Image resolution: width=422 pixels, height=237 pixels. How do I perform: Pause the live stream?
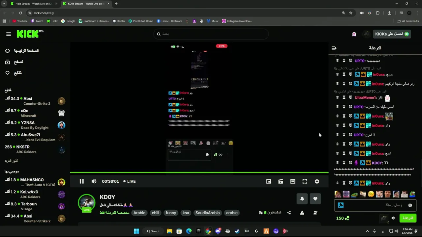81,181
